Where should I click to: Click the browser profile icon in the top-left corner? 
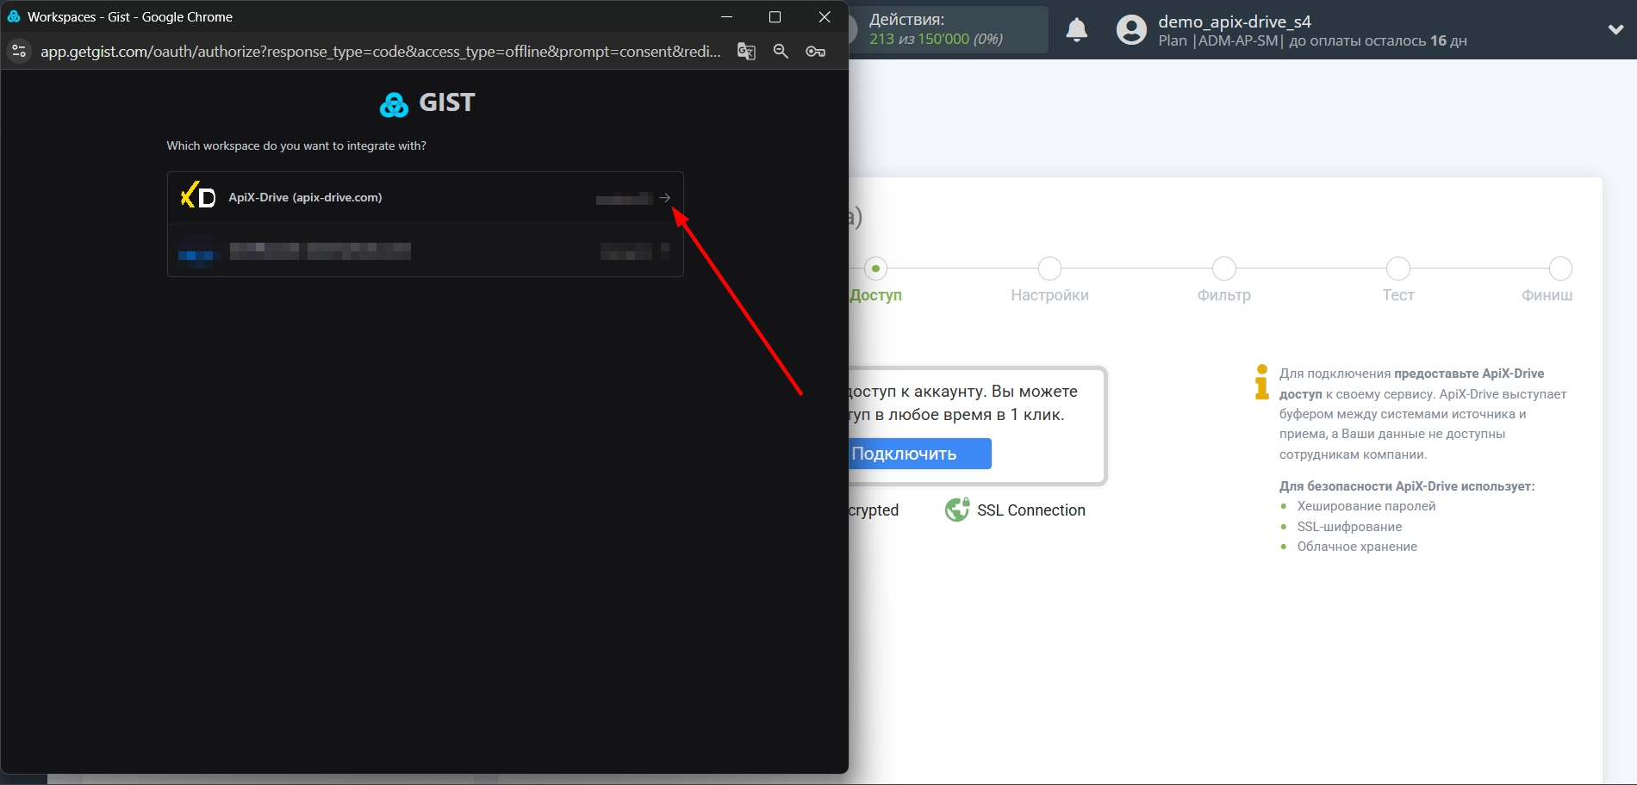(x=18, y=51)
